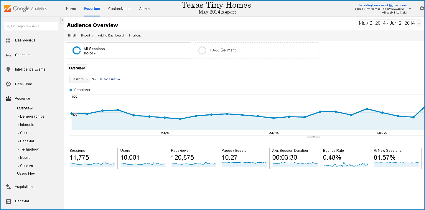This screenshot has width=425, height=210.
Task: Select the Shortcuts sidebar icon
Action: (8, 55)
